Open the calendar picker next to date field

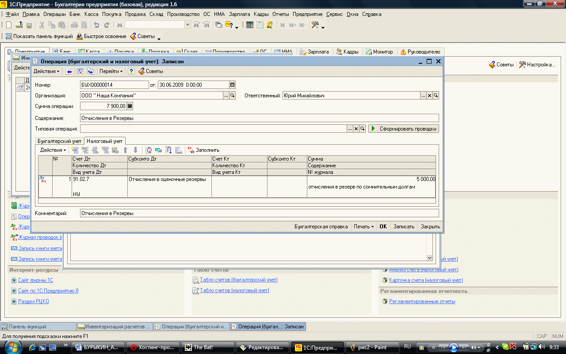point(233,85)
